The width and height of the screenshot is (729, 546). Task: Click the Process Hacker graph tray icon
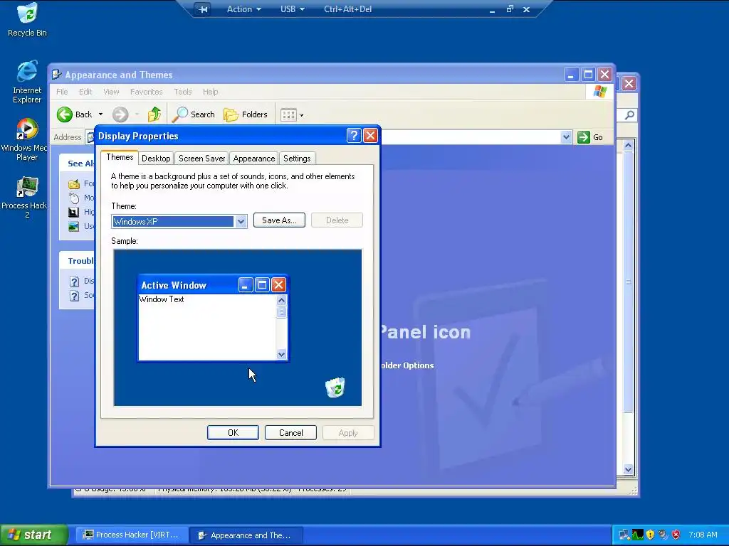[637, 535]
